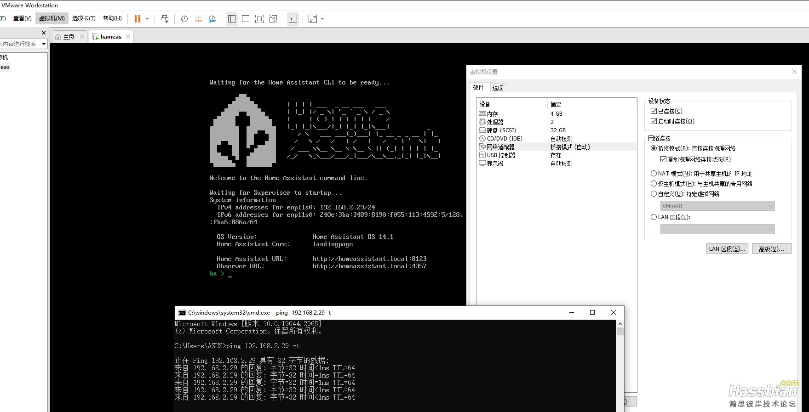Open the 帮助(H) menu
This screenshot has width=809, height=412.
point(112,18)
